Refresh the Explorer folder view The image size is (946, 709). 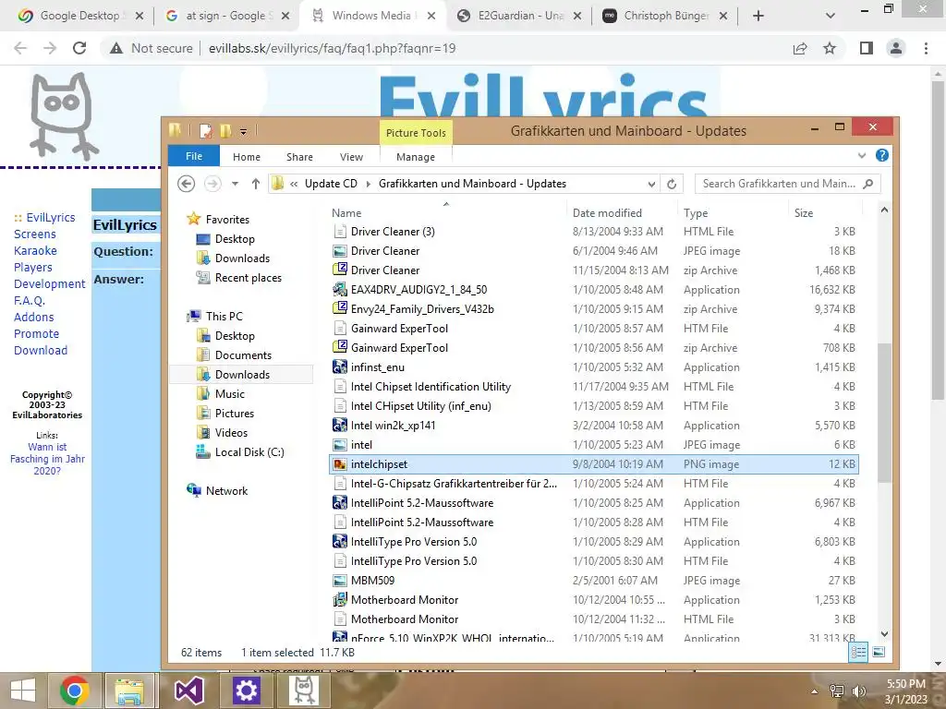[672, 184]
